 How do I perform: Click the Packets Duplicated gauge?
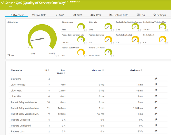click(135, 39)
